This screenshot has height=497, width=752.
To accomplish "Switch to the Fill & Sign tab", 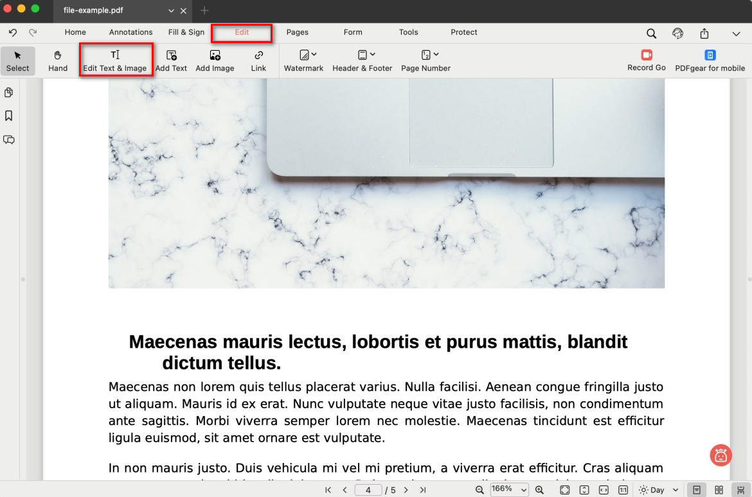I will click(x=186, y=32).
